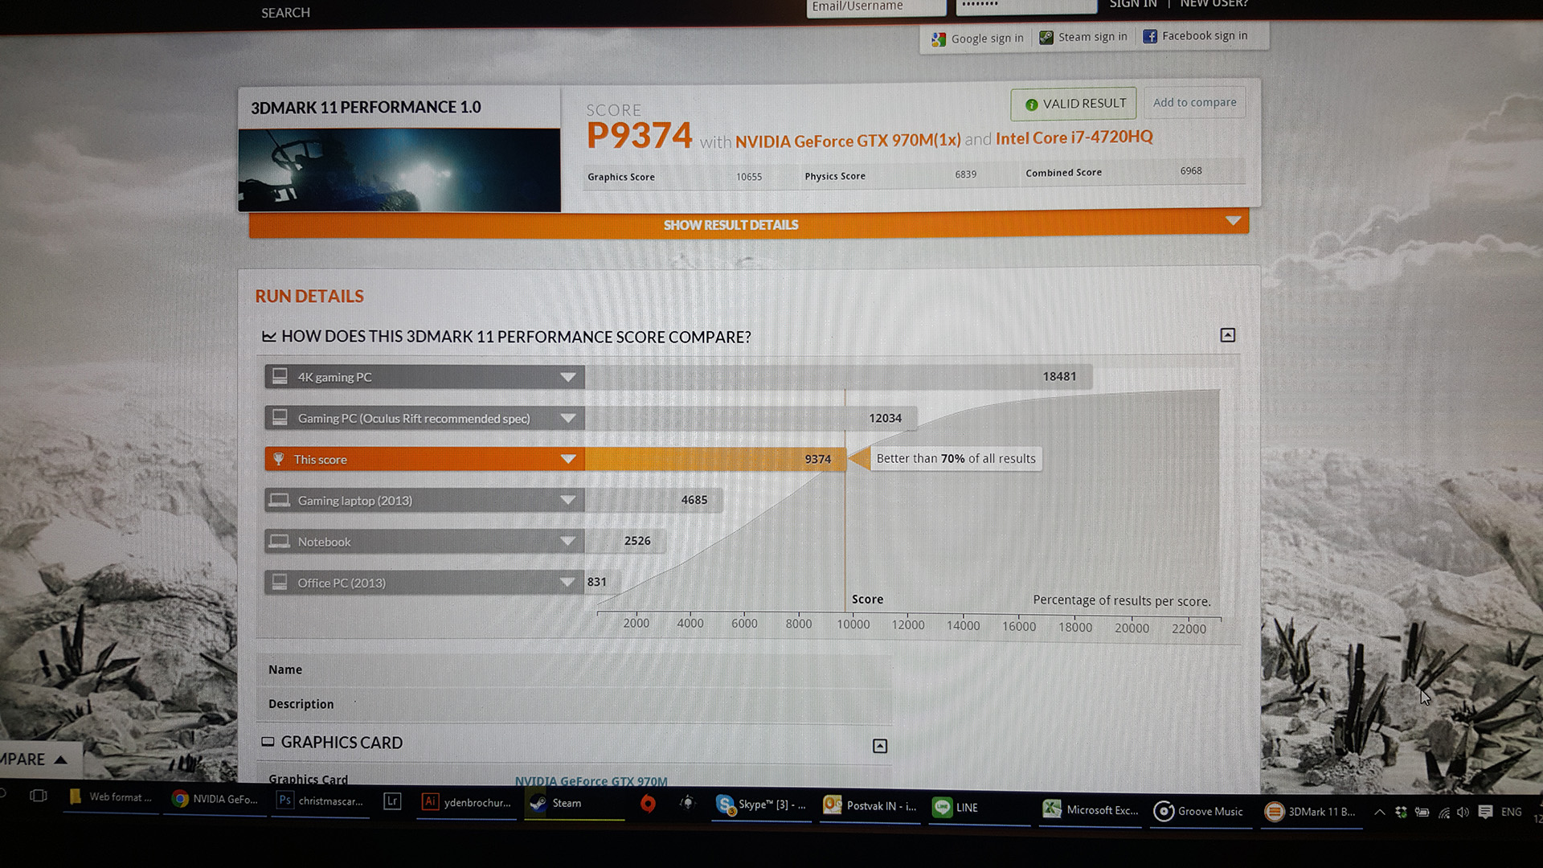The image size is (1543, 868).
Task: Click the 'Better than 70% of all results' label
Action: tap(956, 458)
